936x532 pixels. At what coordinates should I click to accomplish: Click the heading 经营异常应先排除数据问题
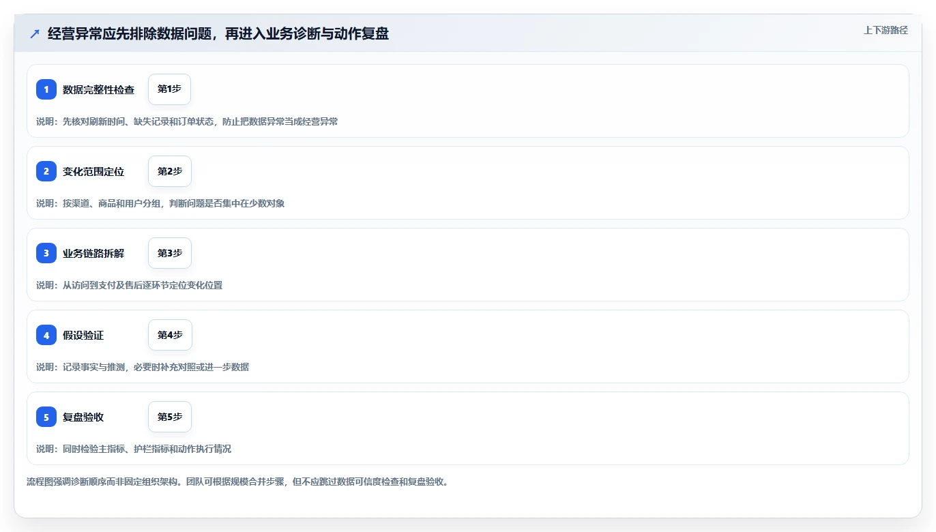point(218,33)
